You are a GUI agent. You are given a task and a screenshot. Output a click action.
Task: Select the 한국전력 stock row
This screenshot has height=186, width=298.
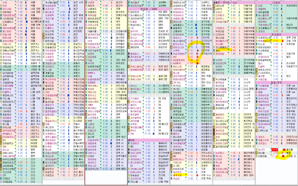point(64,35)
